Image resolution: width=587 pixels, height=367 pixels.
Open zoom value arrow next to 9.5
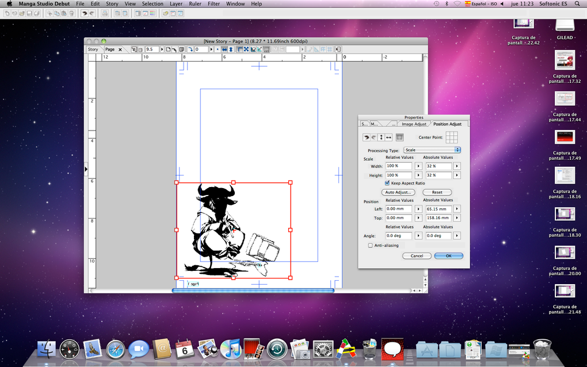pyautogui.click(x=162, y=49)
